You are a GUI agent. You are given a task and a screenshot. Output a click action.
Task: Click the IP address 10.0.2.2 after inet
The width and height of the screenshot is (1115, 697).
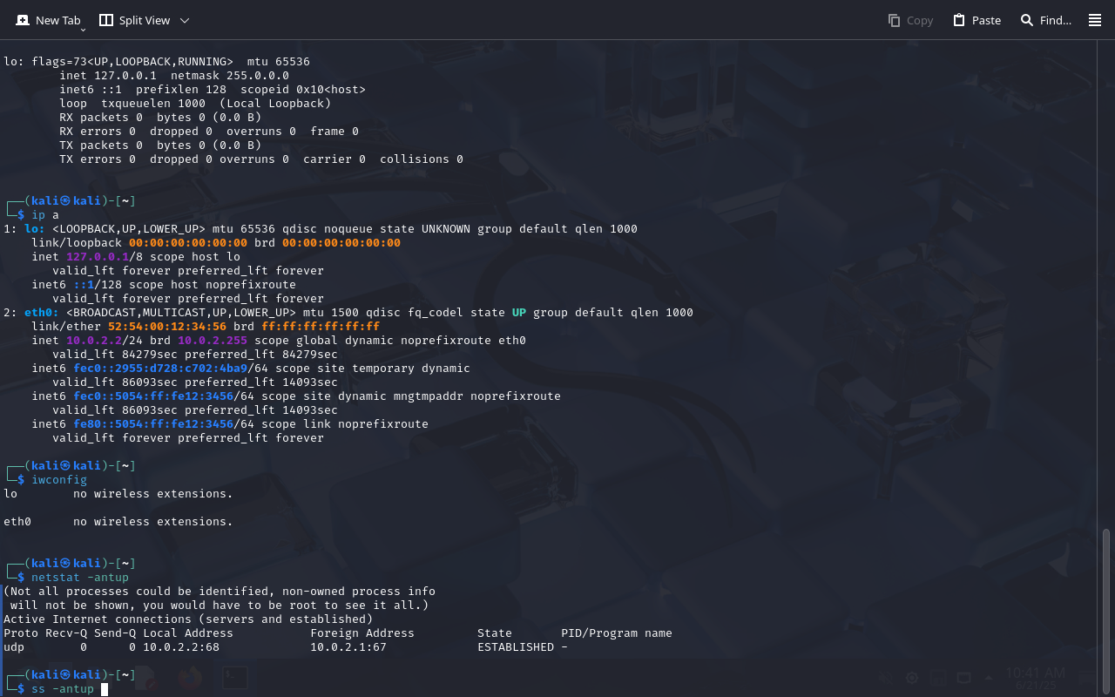pyautogui.click(x=94, y=341)
